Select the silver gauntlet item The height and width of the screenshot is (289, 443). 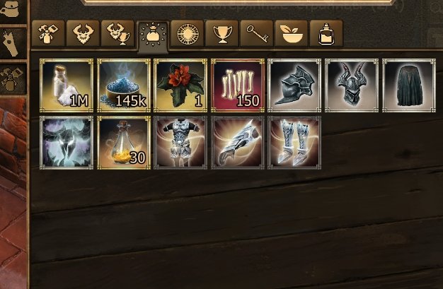click(x=238, y=143)
